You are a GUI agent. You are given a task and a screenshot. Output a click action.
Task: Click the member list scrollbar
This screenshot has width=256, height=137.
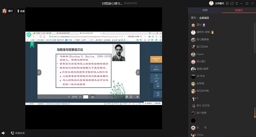click(254, 38)
